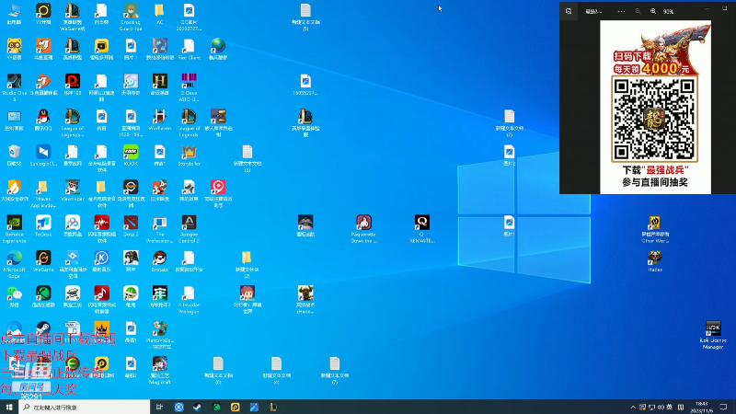This screenshot has width=736, height=414.
Task: Launch the Hades desktop shortcut
Action: tap(655, 261)
